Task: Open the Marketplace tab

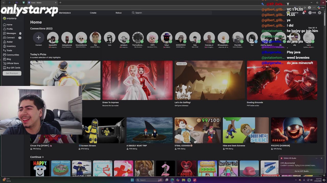Action: point(65,13)
